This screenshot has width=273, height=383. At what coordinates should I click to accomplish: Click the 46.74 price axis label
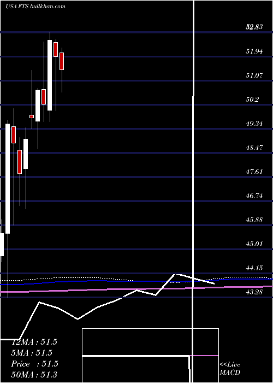[x=254, y=196]
